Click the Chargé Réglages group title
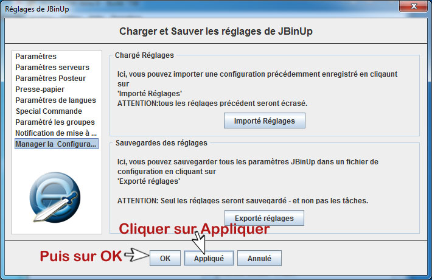The height and width of the screenshot is (280, 432). coord(144,55)
